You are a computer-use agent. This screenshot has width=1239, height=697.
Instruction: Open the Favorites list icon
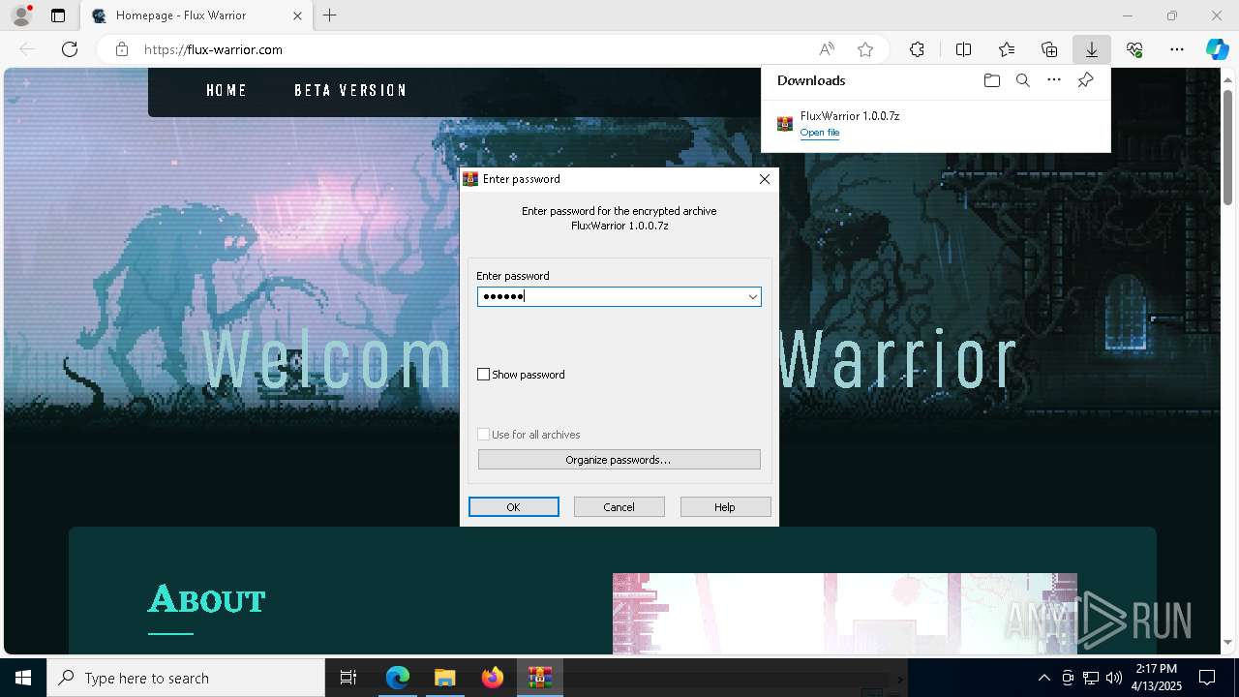[1007, 49]
